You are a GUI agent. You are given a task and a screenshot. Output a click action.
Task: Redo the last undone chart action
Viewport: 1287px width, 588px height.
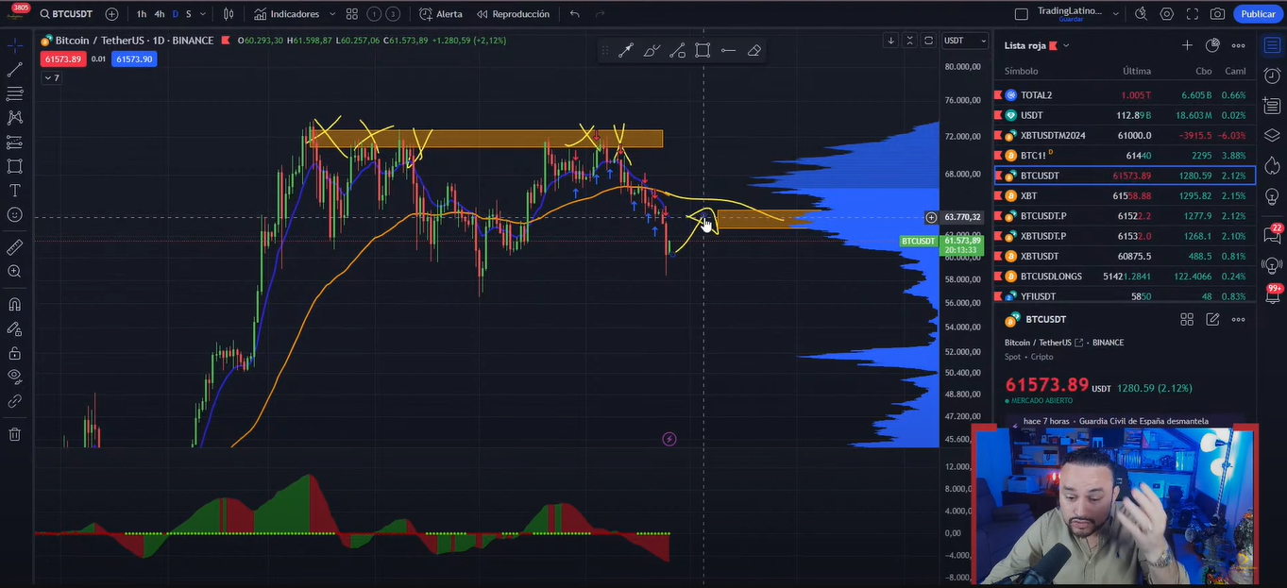pyautogui.click(x=601, y=14)
